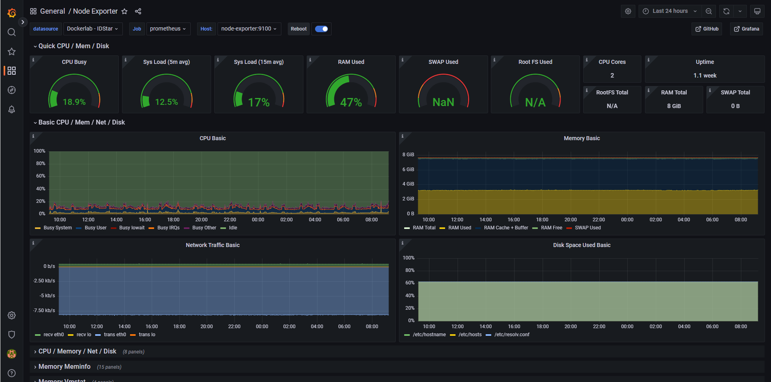The width and height of the screenshot is (771, 382).
Task: Open the Disk Space Used Basic title menu
Action: coord(582,245)
